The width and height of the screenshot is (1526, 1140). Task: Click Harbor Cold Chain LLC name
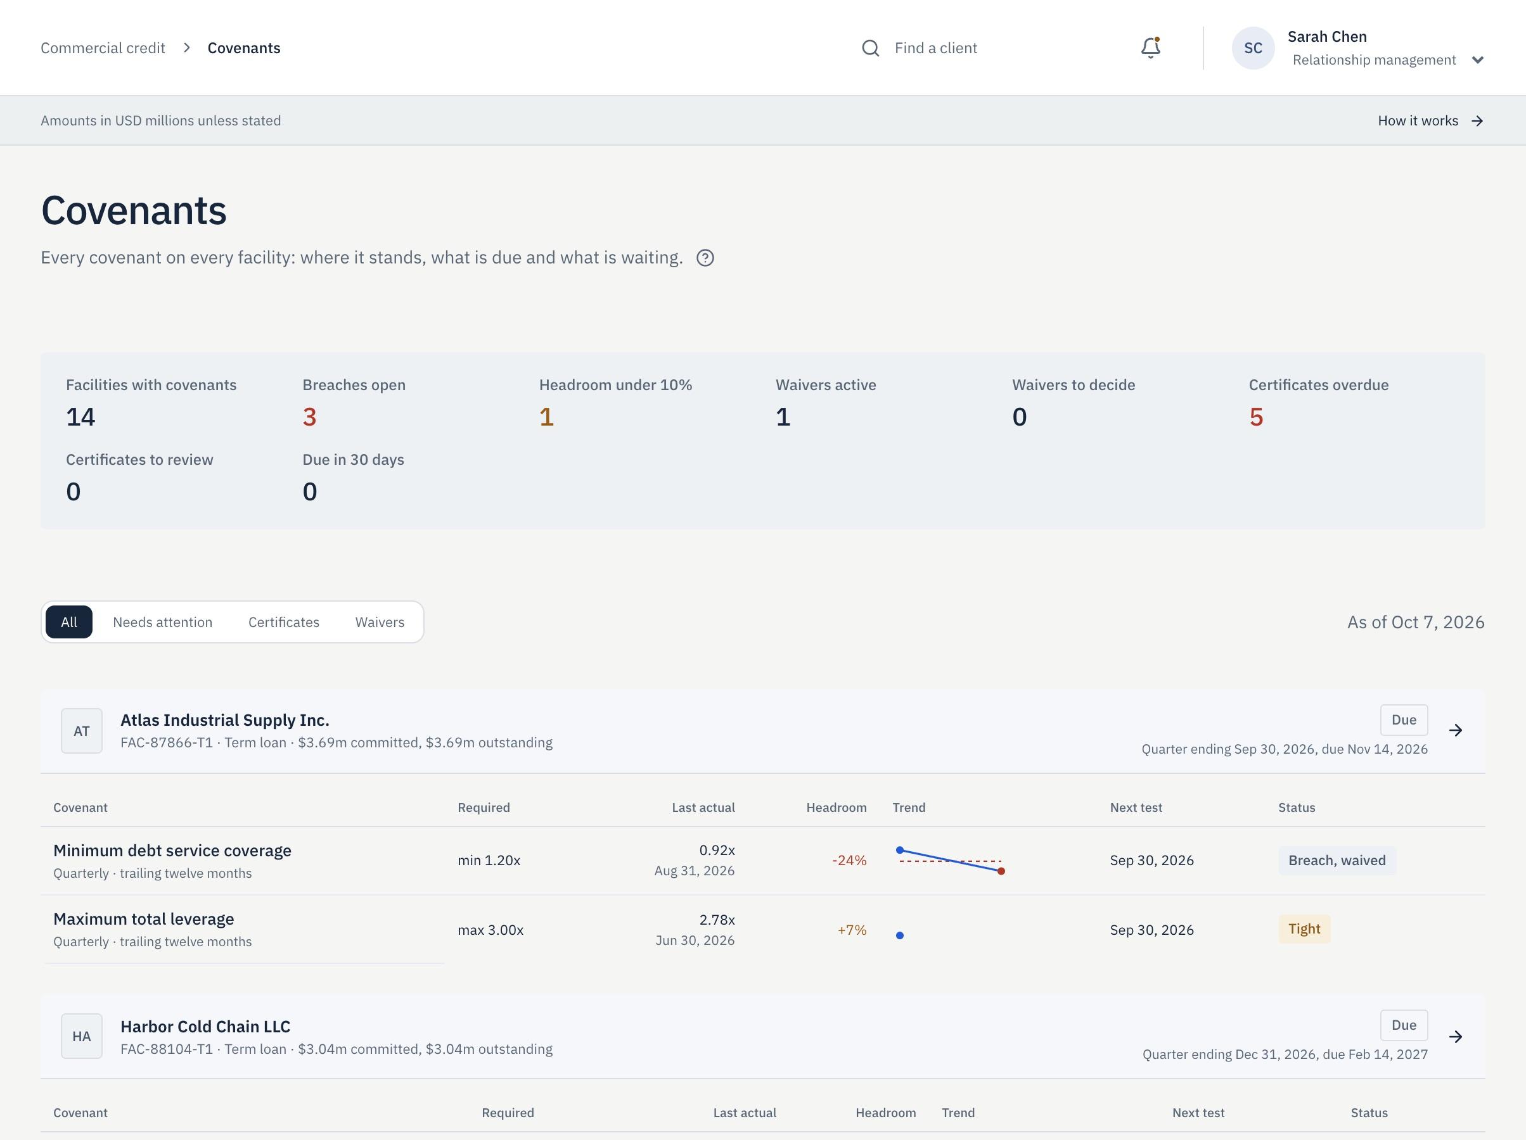[205, 1026]
